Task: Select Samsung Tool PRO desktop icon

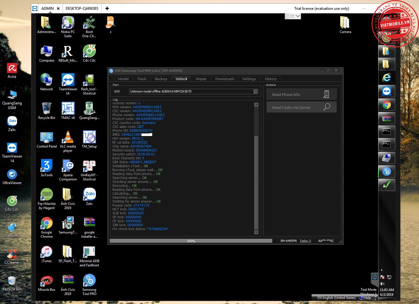Action: click(89, 285)
